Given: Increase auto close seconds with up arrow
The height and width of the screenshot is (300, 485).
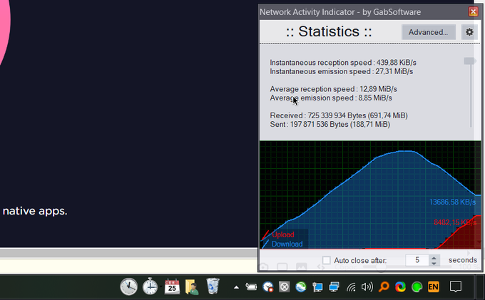Looking at the screenshot, I should coord(434,257).
